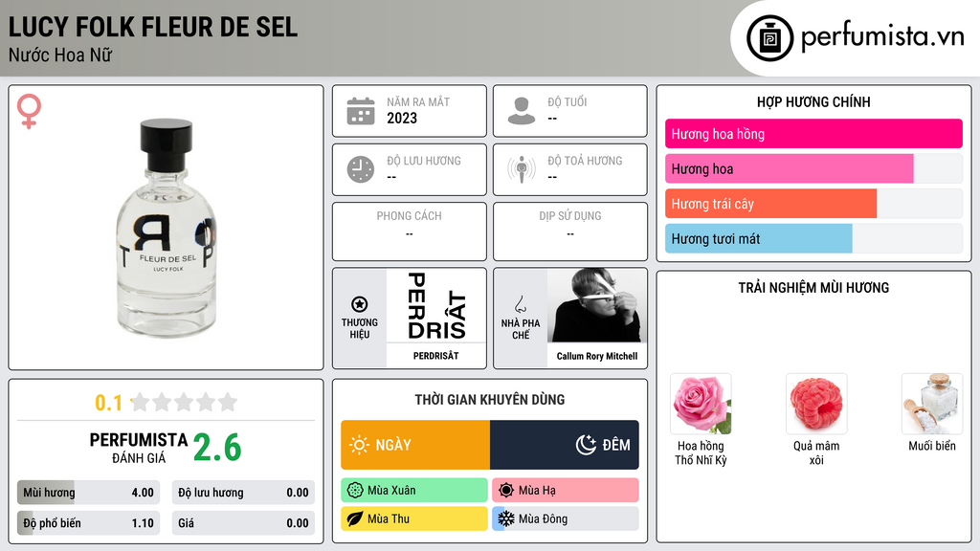Click the clock icon beside Độ Lưu Hương
Image resolution: width=980 pixels, height=551 pixels.
[x=361, y=169]
